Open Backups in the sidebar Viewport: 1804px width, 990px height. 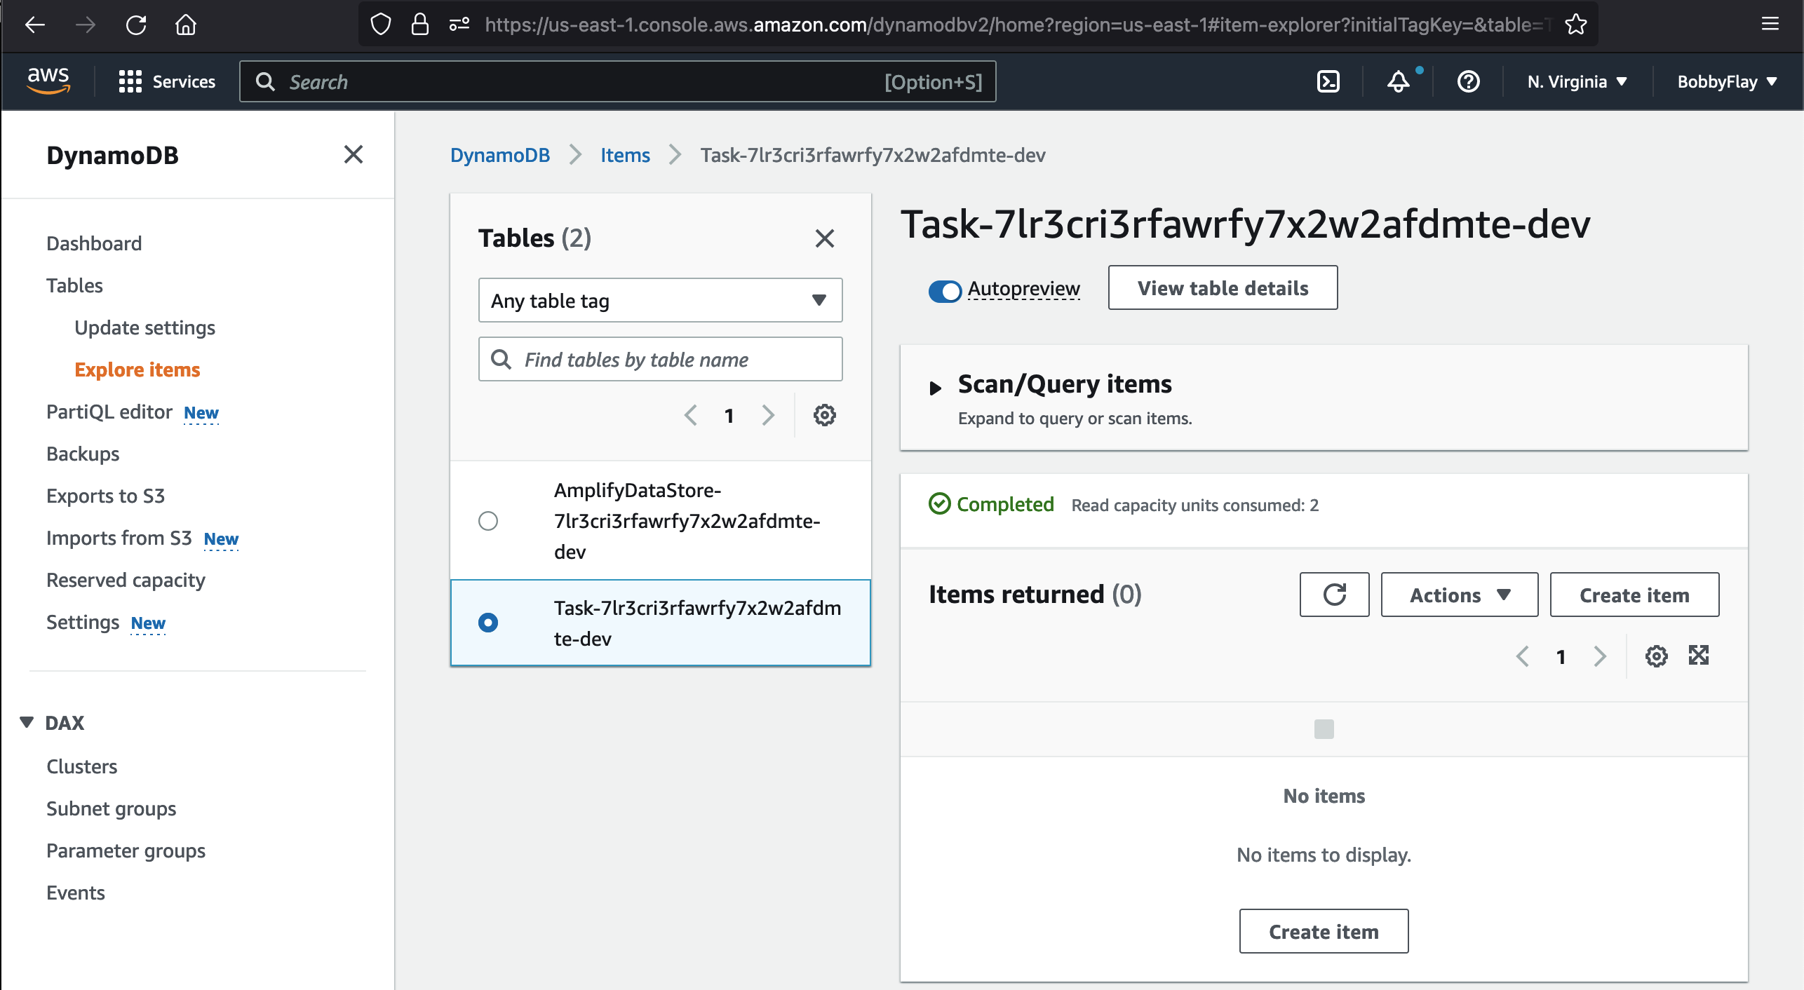click(83, 453)
